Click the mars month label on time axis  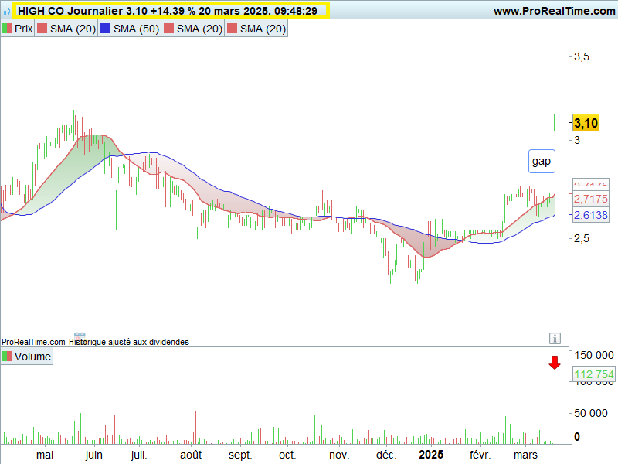pos(525,455)
